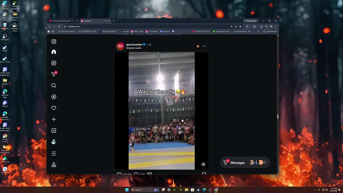Open the Chrome apps grid shortcut
The height and width of the screenshot is (193, 343).
[x=53, y=31]
